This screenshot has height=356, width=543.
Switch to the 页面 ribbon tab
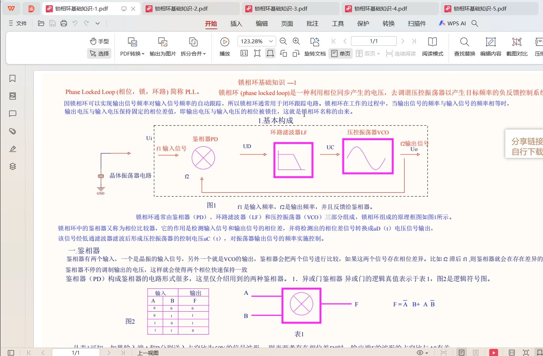[x=287, y=24]
